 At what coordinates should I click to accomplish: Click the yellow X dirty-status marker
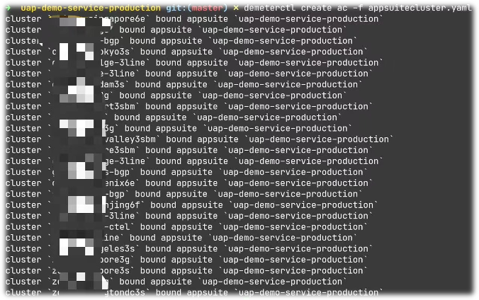tap(236, 8)
